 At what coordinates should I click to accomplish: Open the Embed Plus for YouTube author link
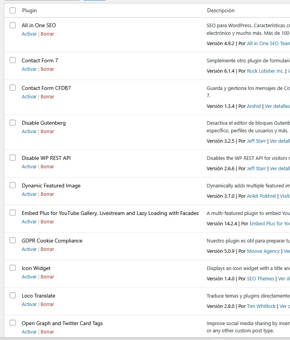270,224
